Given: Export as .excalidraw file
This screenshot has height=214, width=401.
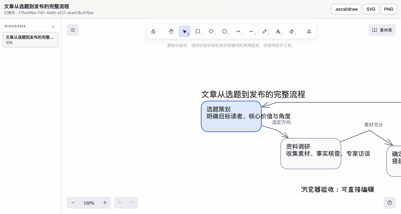Looking at the screenshot, I should [346, 9].
